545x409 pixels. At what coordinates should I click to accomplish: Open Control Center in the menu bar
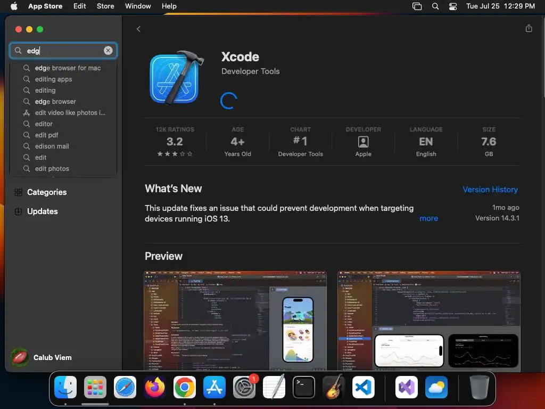(453, 6)
